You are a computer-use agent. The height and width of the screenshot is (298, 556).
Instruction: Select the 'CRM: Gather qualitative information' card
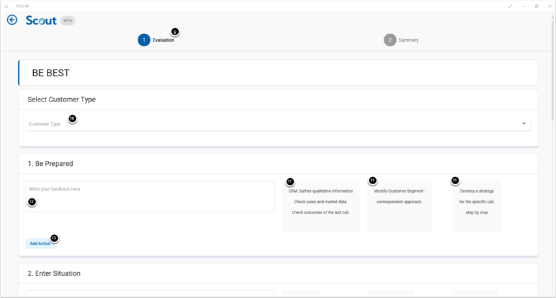321,206
